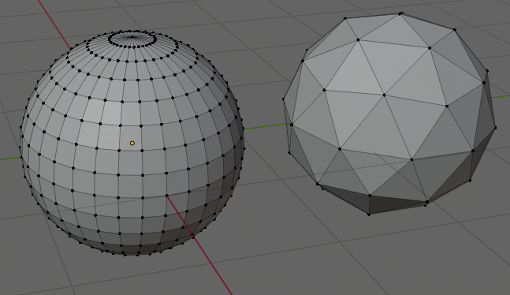Select the UV sphere mesh on the left

(x=132, y=143)
